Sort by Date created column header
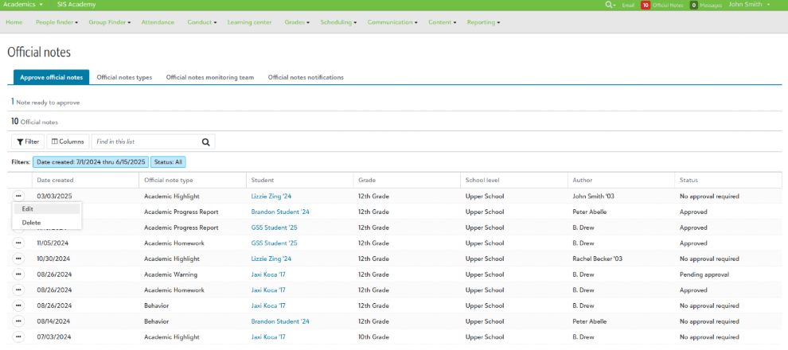The height and width of the screenshot is (350, 788). coord(85,180)
